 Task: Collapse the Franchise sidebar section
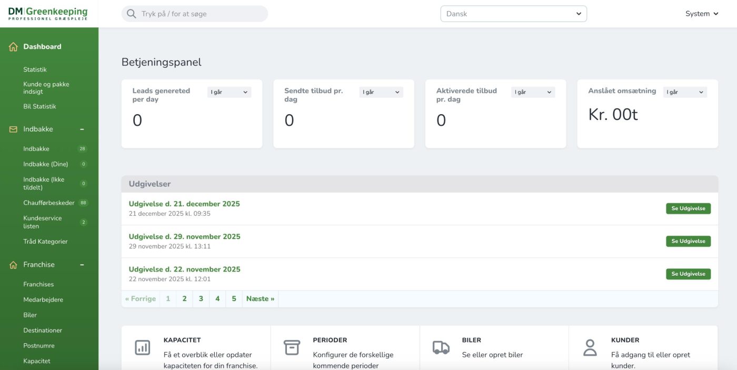tap(82, 265)
